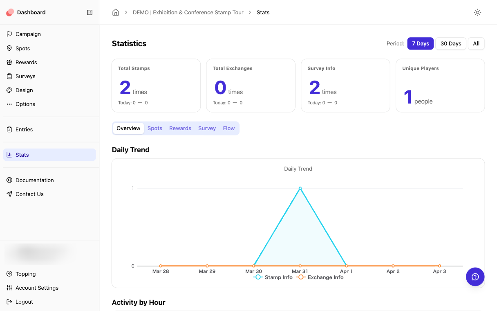Toggle the light/dark theme sun icon
This screenshot has width=497, height=311.
point(477,12)
